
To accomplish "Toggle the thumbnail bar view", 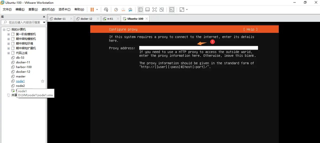I will (x=147, y=9).
